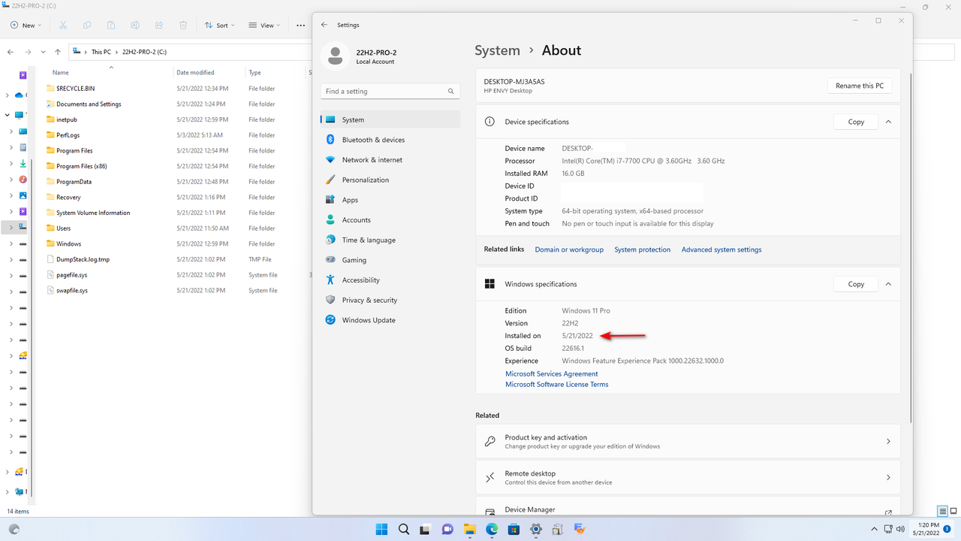961x541 pixels.
Task: Copy the Device specifications
Action: click(x=856, y=122)
